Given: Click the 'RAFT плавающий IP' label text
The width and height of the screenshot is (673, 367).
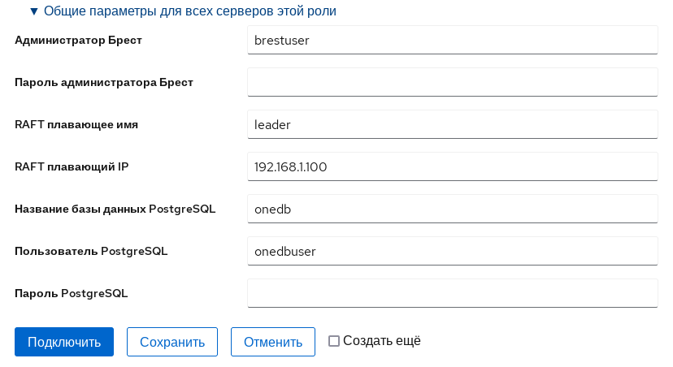Looking at the screenshot, I should [x=72, y=166].
